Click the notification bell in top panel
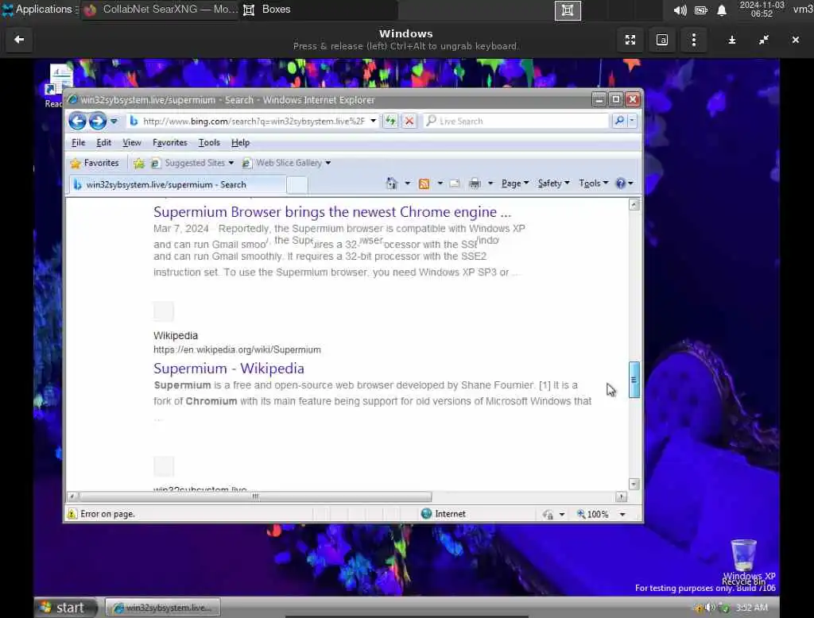Screen dimensions: 814x618 722,10
